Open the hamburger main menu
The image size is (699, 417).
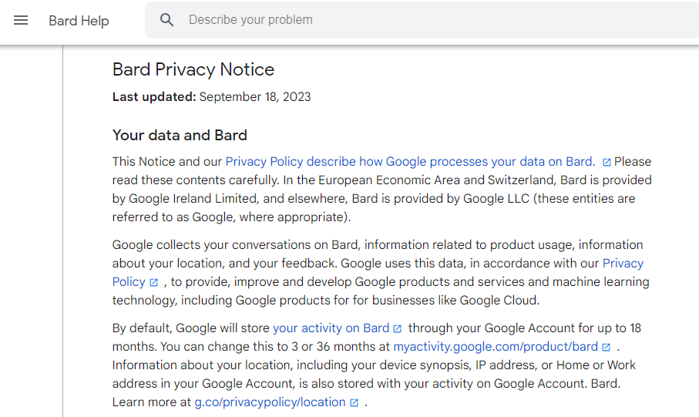[x=21, y=20]
